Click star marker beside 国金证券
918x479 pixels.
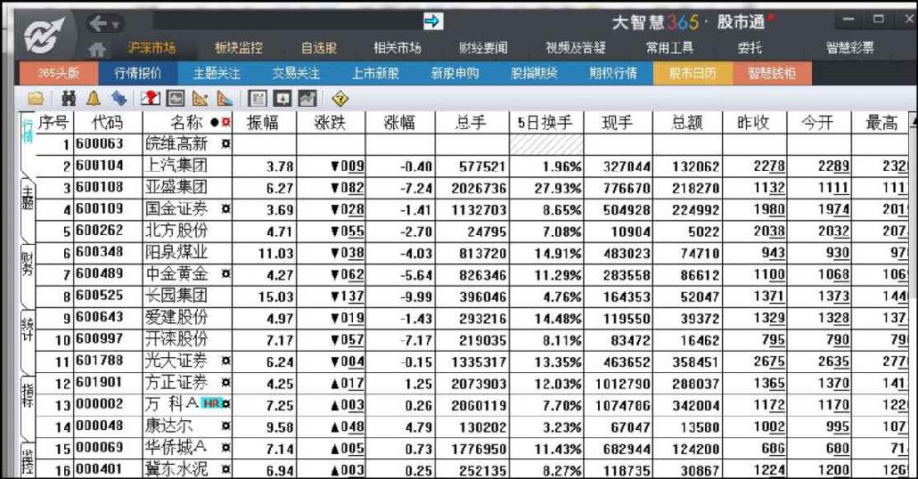(226, 209)
